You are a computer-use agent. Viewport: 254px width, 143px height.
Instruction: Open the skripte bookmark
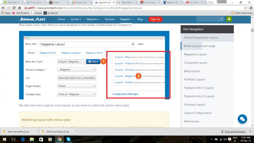(x=36, y=13)
